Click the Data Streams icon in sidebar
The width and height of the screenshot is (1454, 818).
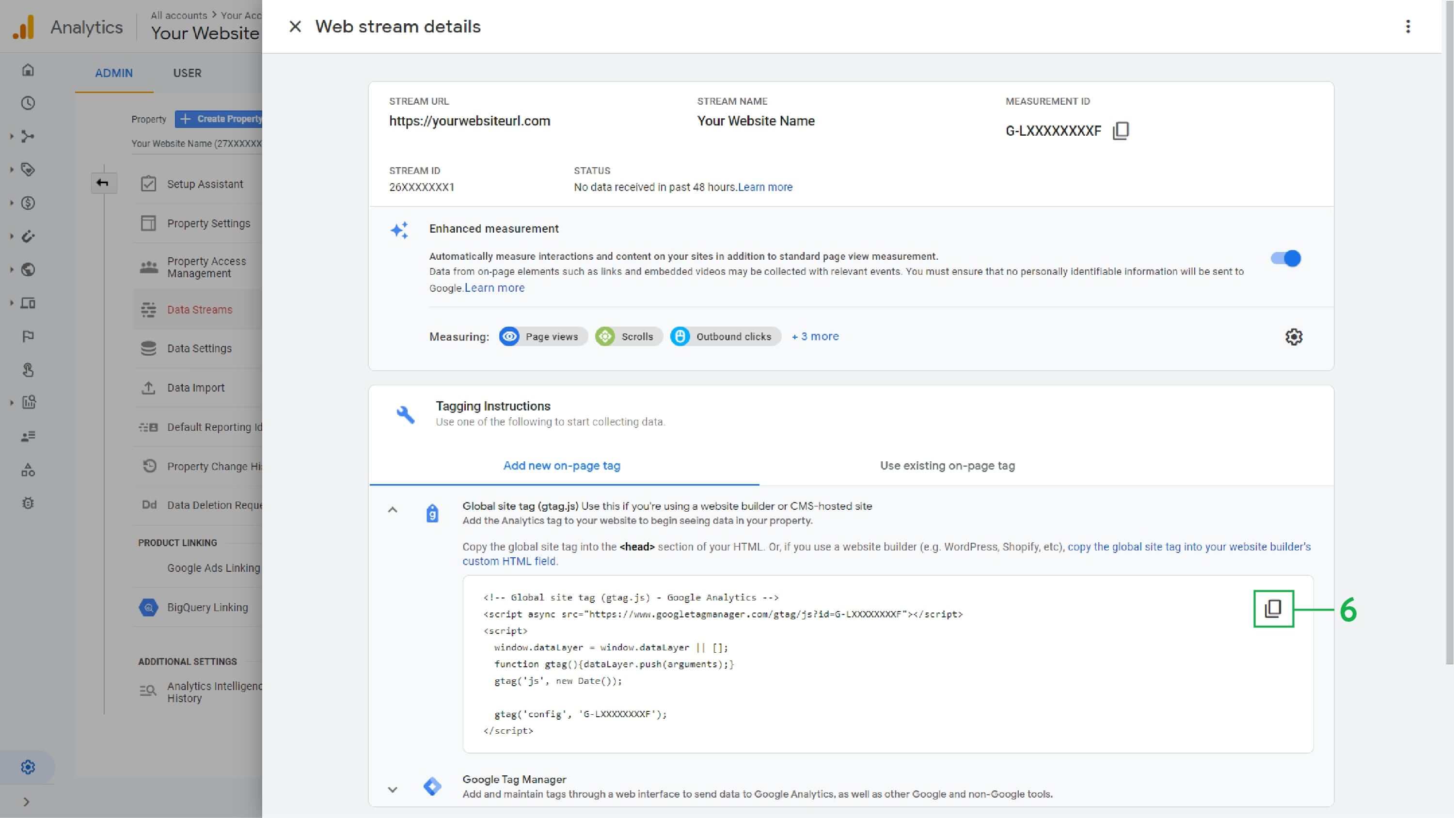148,310
